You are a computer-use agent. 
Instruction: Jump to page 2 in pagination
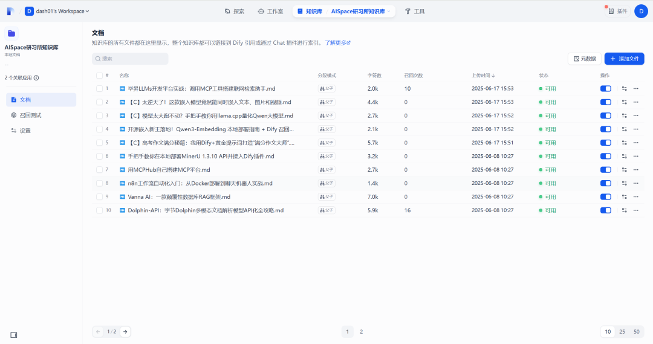361,332
